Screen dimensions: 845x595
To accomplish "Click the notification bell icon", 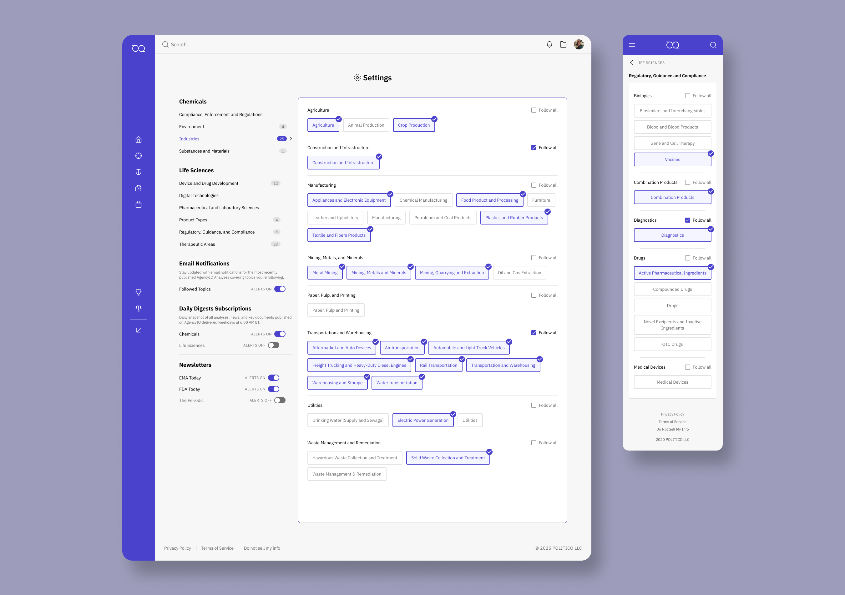I will point(549,44).
